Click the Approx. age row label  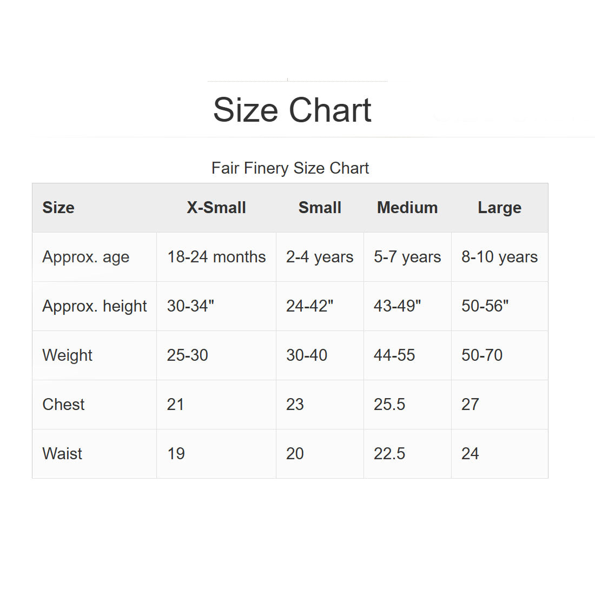(86, 257)
